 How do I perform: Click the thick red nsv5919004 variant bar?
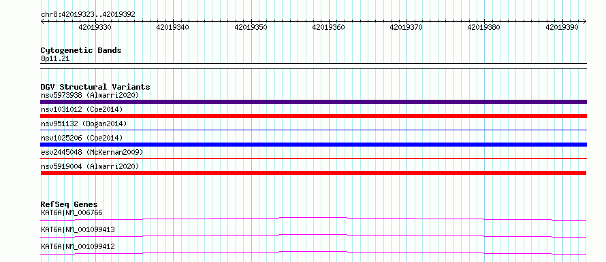[x=313, y=173]
